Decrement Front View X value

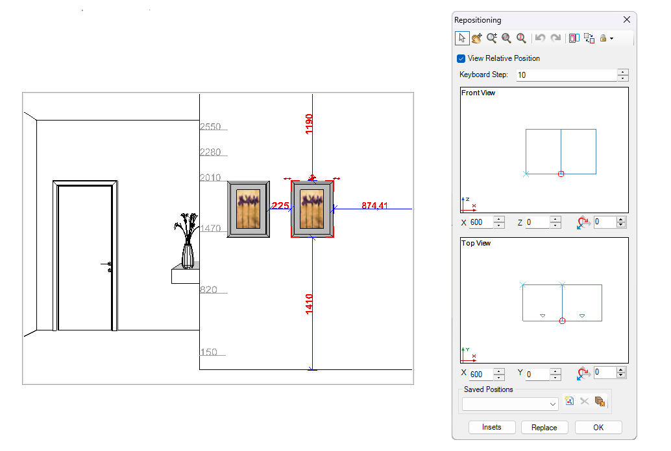pos(499,225)
